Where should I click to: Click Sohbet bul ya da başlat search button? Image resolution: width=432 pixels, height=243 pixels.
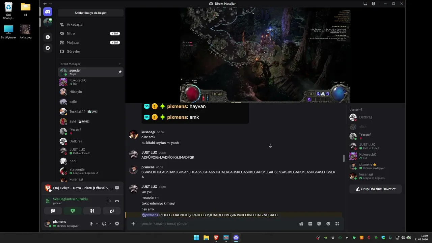(90, 13)
